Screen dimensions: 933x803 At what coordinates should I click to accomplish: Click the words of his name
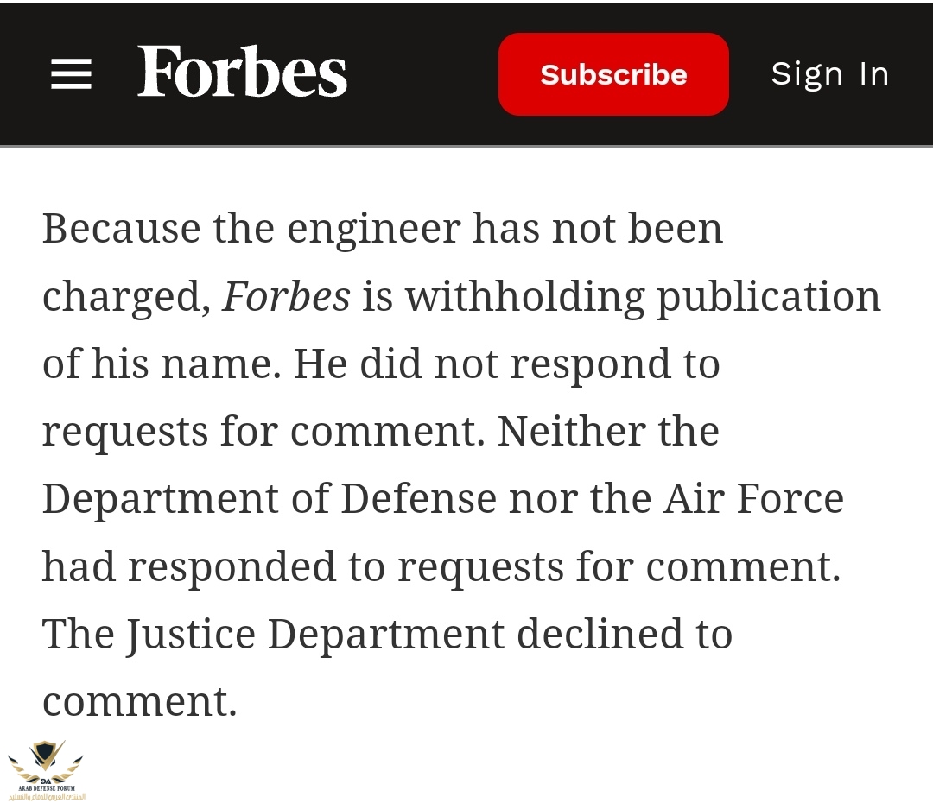(162, 364)
